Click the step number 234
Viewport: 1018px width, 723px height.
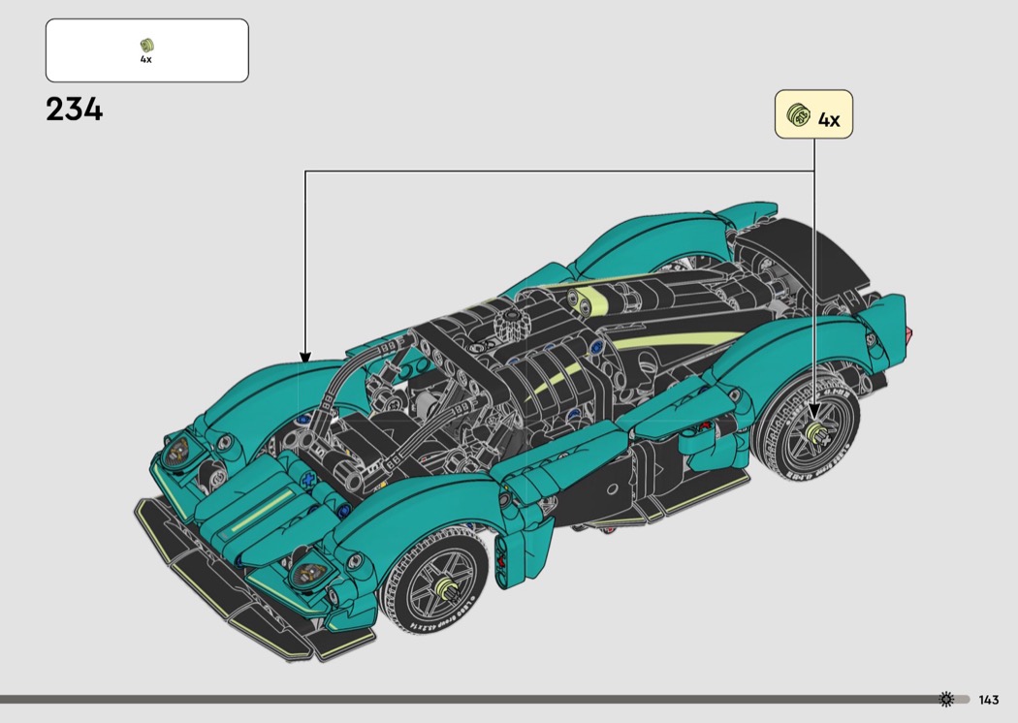[74, 110]
